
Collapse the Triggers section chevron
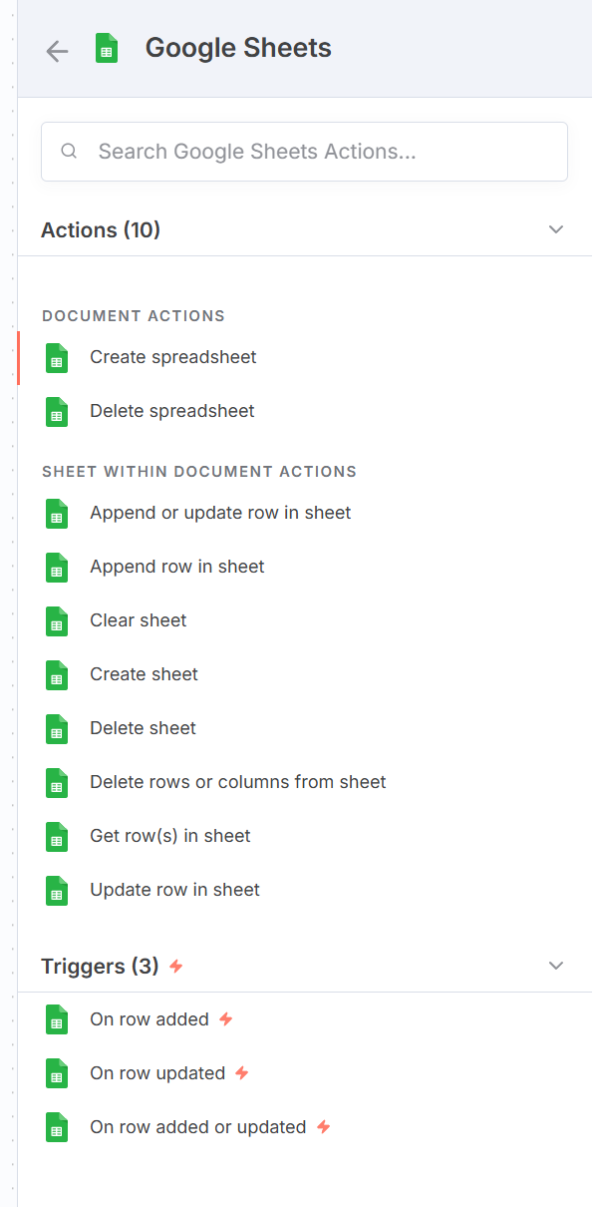[556, 967]
